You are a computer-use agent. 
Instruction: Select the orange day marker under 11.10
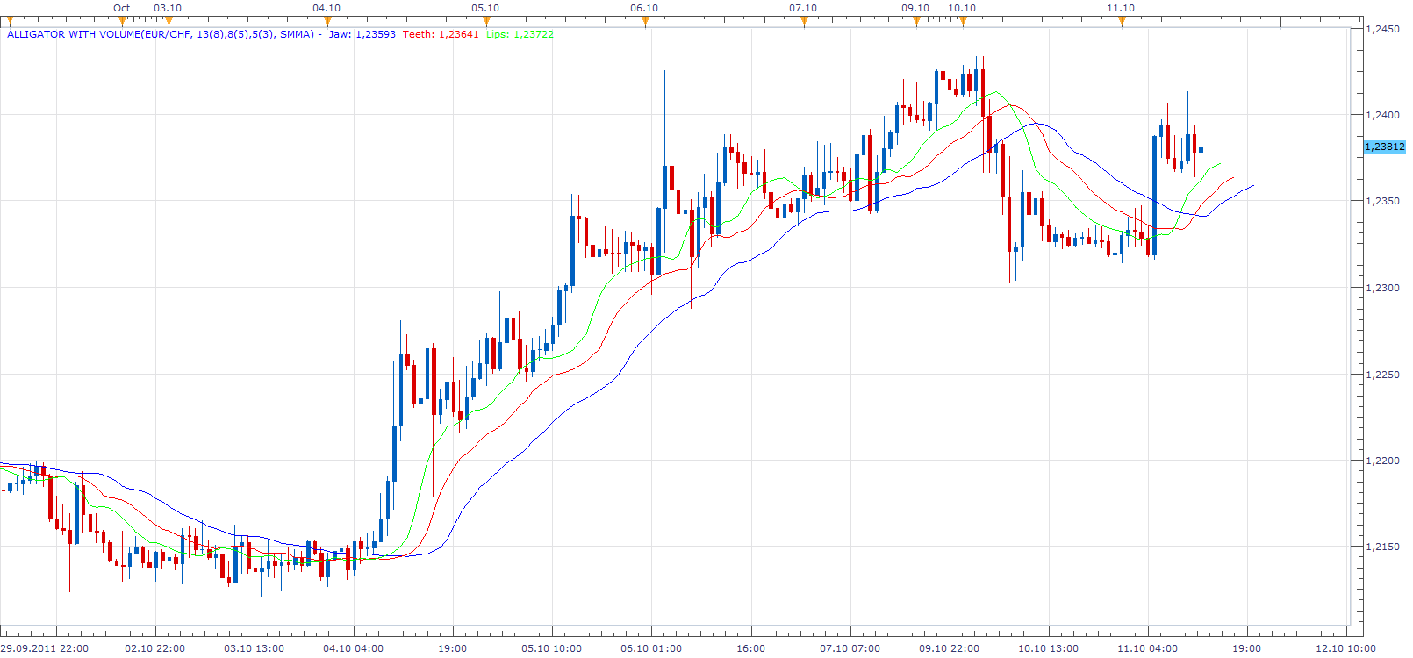tap(1122, 22)
